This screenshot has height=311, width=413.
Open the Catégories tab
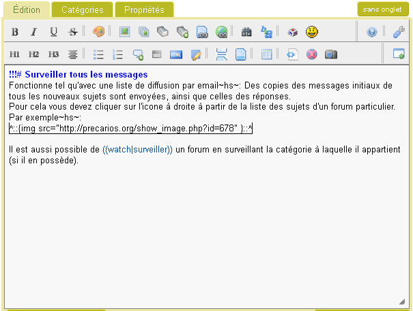tap(82, 10)
